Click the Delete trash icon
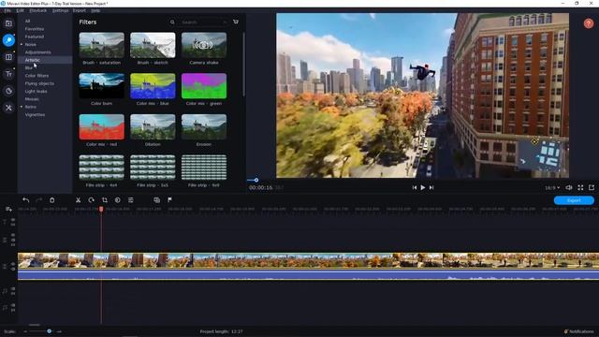The height and width of the screenshot is (337, 599). [52, 199]
